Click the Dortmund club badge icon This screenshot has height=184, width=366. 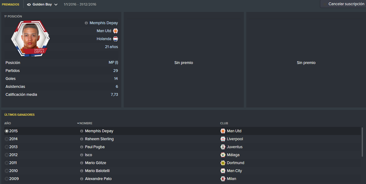[223, 163]
